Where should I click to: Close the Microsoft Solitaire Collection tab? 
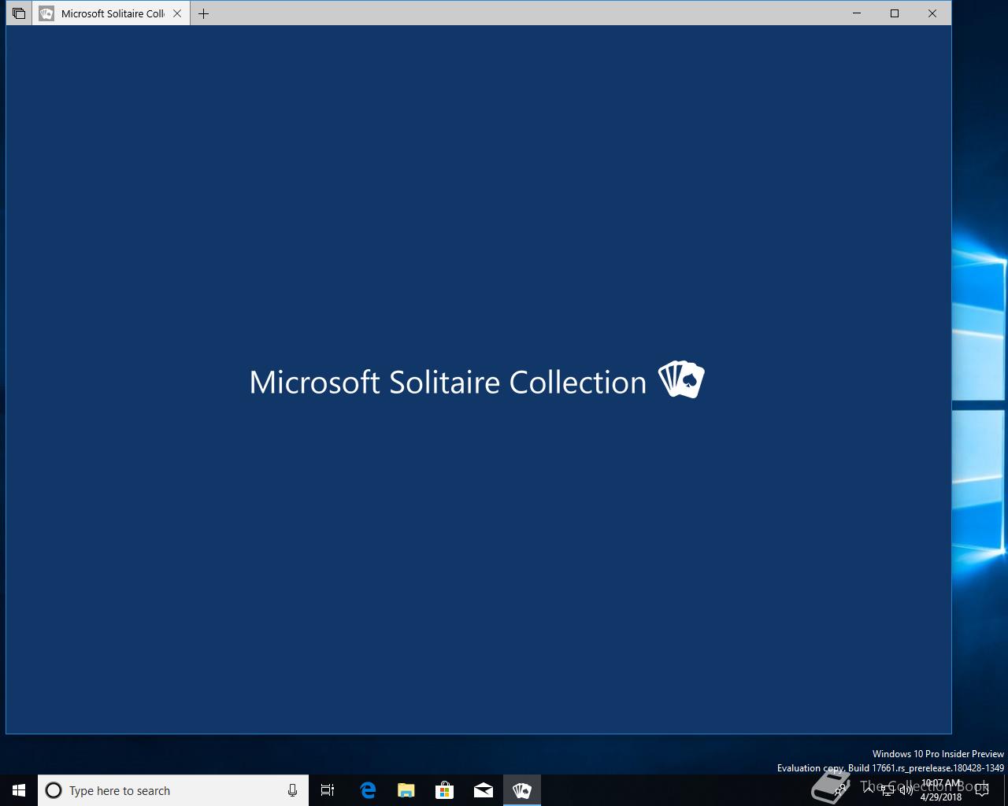point(177,13)
